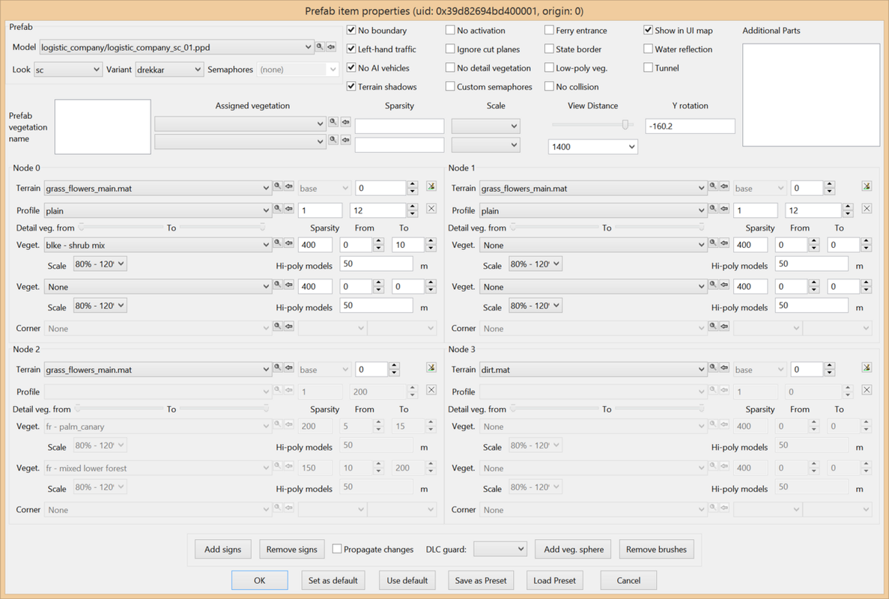889x599 pixels.
Task: Toggle Left-hand traffic checkbox
Action: pos(351,49)
